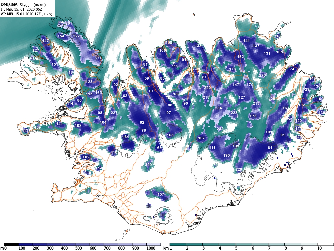
Task: Click the visibility value 62 on the map
Action: [125, 96]
